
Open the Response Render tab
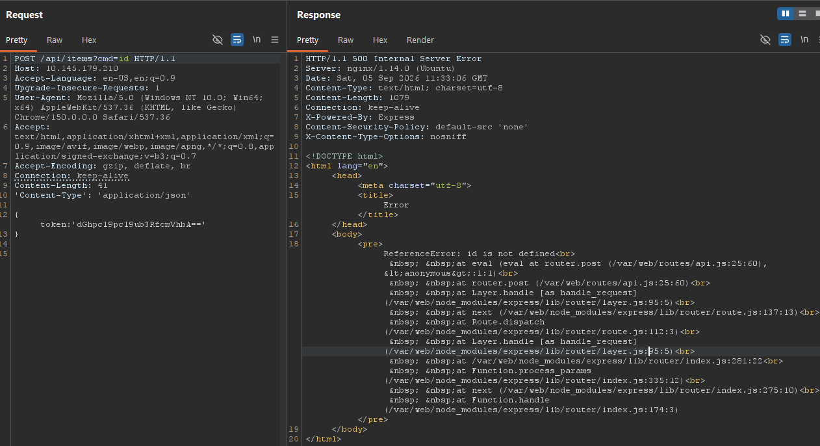tap(420, 40)
